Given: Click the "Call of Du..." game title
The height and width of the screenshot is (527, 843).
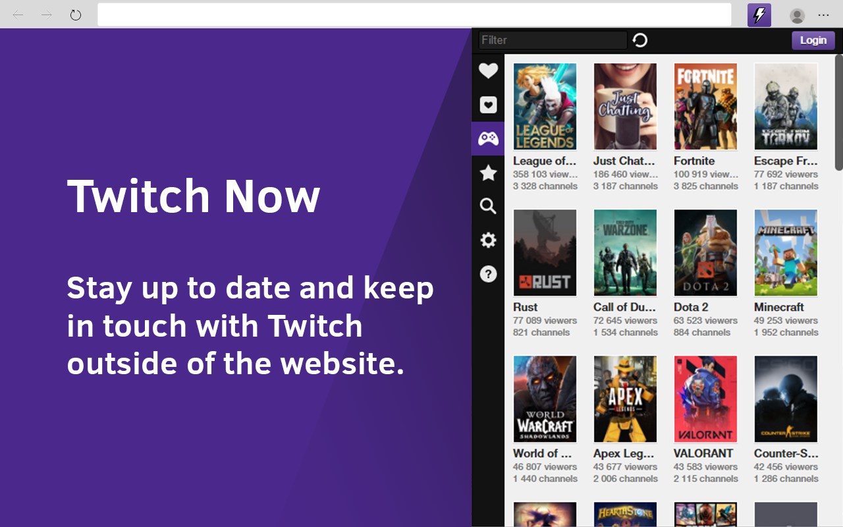Looking at the screenshot, I should [624, 307].
